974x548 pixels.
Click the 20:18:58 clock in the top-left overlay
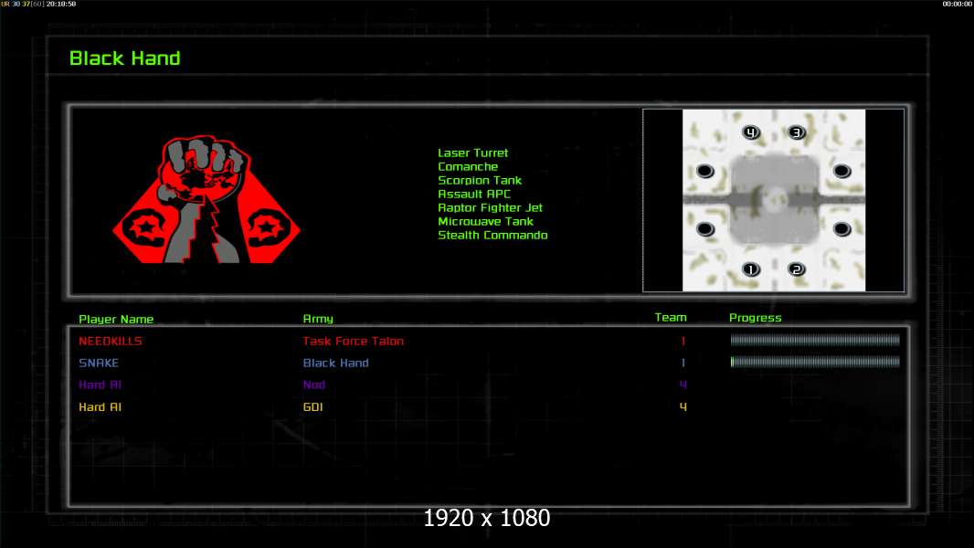[x=61, y=4]
